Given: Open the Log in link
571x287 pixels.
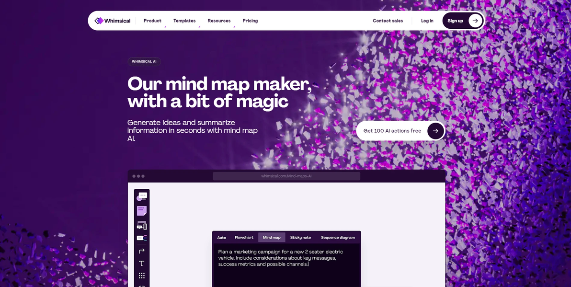Looking at the screenshot, I should pyautogui.click(x=427, y=21).
